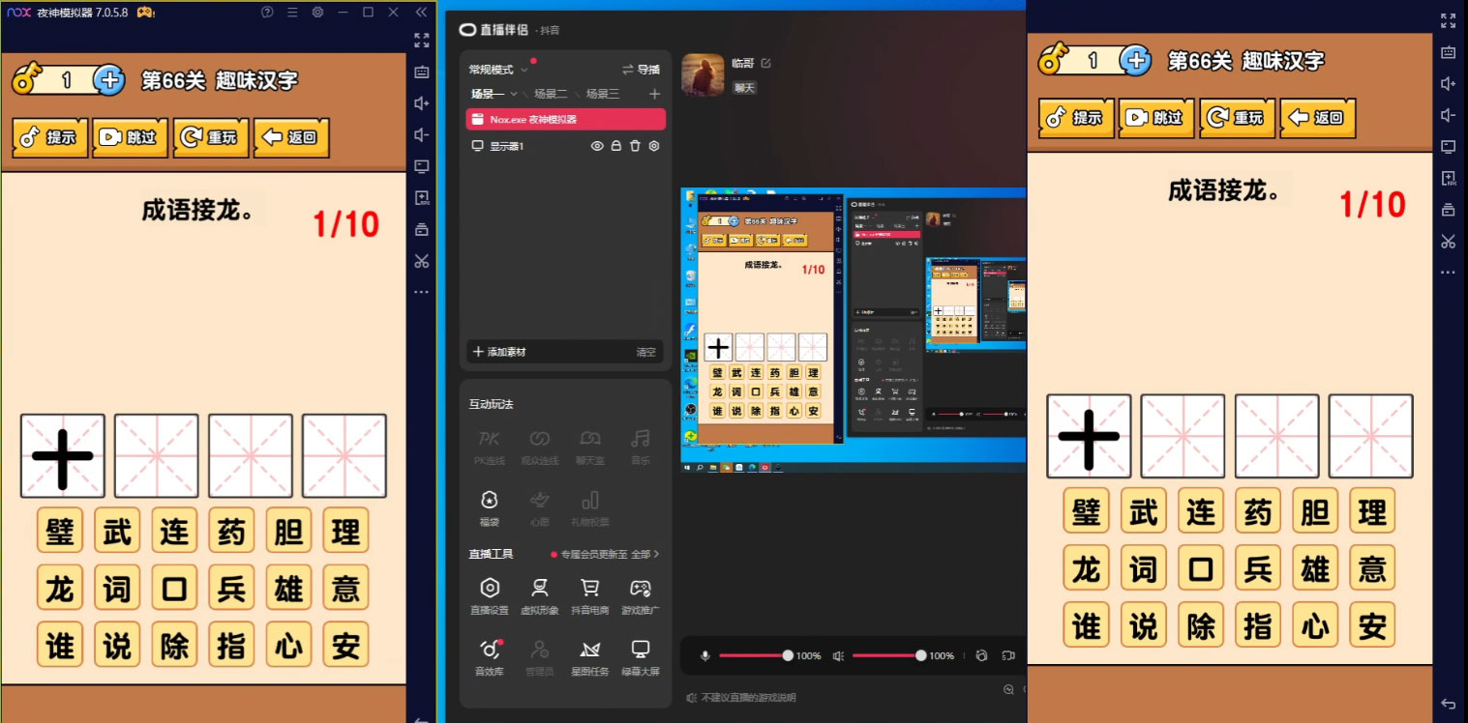Switch to the 场景三 scene tab
The image size is (1468, 723).
602,94
